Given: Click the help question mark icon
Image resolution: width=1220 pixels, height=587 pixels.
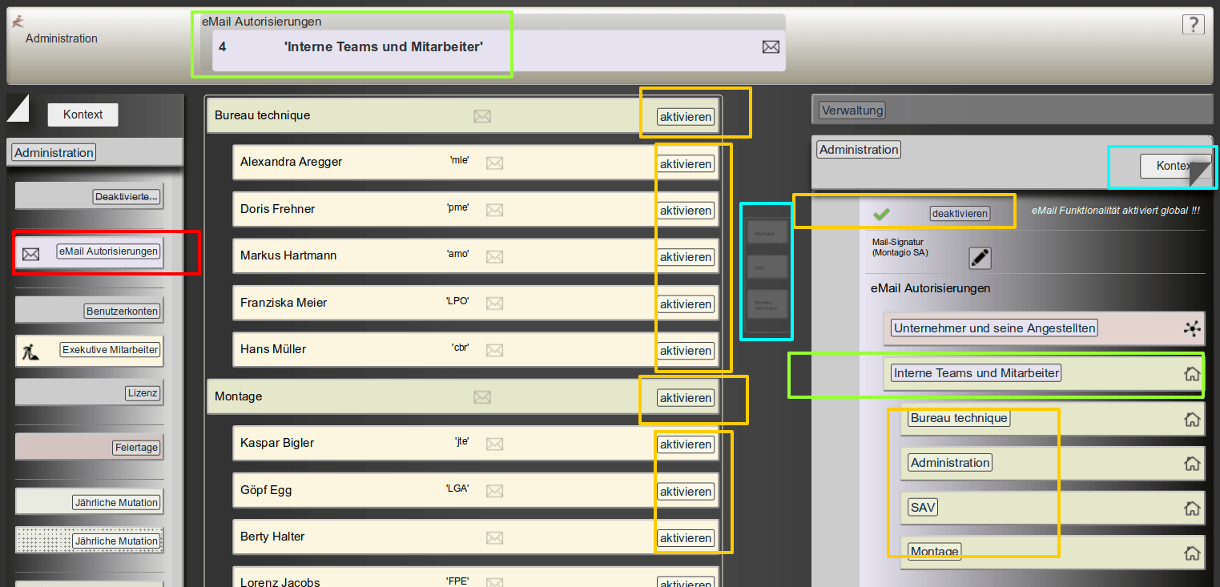Looking at the screenshot, I should (x=1193, y=25).
